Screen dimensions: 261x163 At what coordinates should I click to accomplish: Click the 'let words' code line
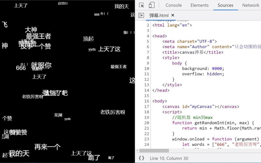222,144
